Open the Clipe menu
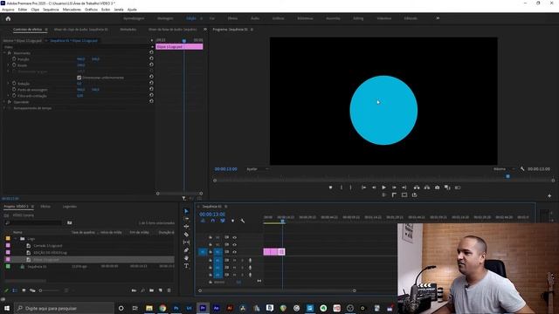This screenshot has height=314, width=559. pos(35,10)
